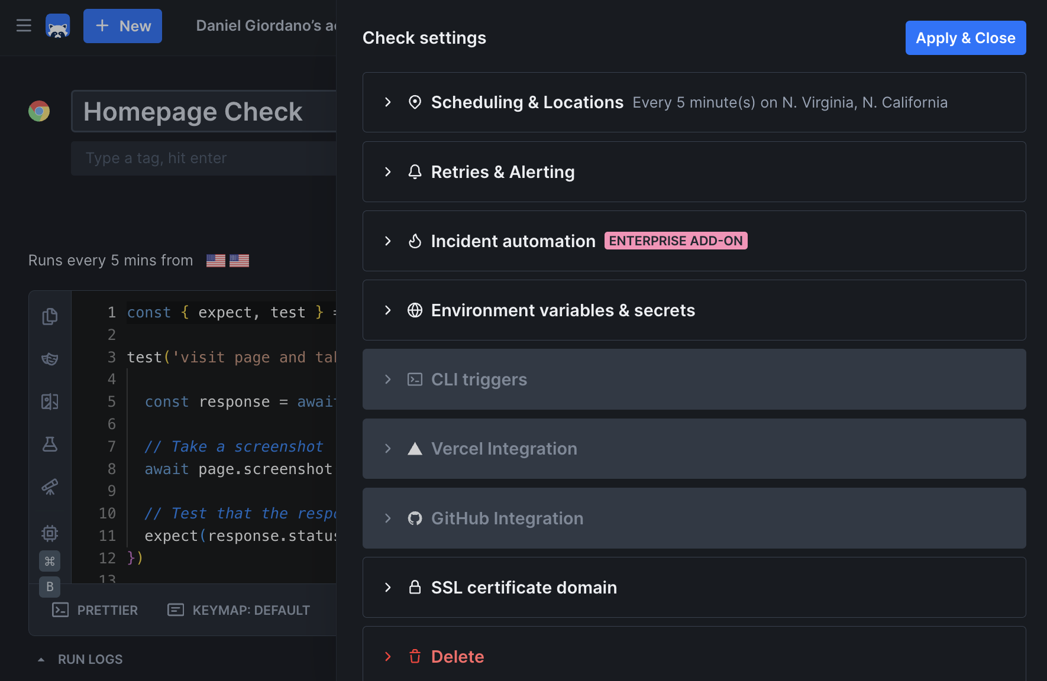Select the screenshot preview icon in editor sidebar
Screen dimensions: 1047x681
pyautogui.click(x=50, y=401)
